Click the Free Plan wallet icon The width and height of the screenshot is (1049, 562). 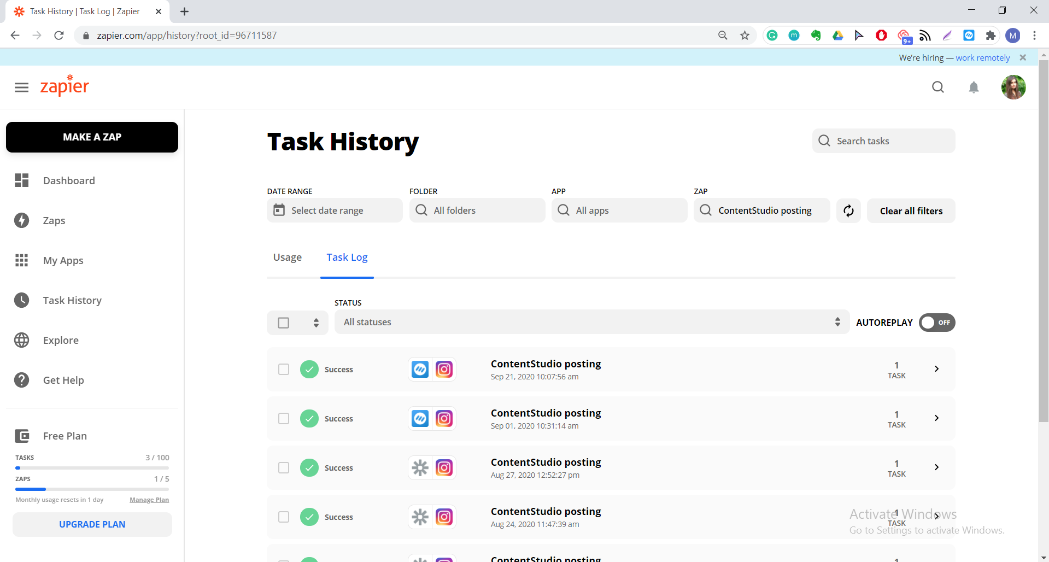22,436
